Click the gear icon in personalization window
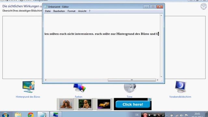The width and height of the screenshot is (208, 117). [203, 6]
